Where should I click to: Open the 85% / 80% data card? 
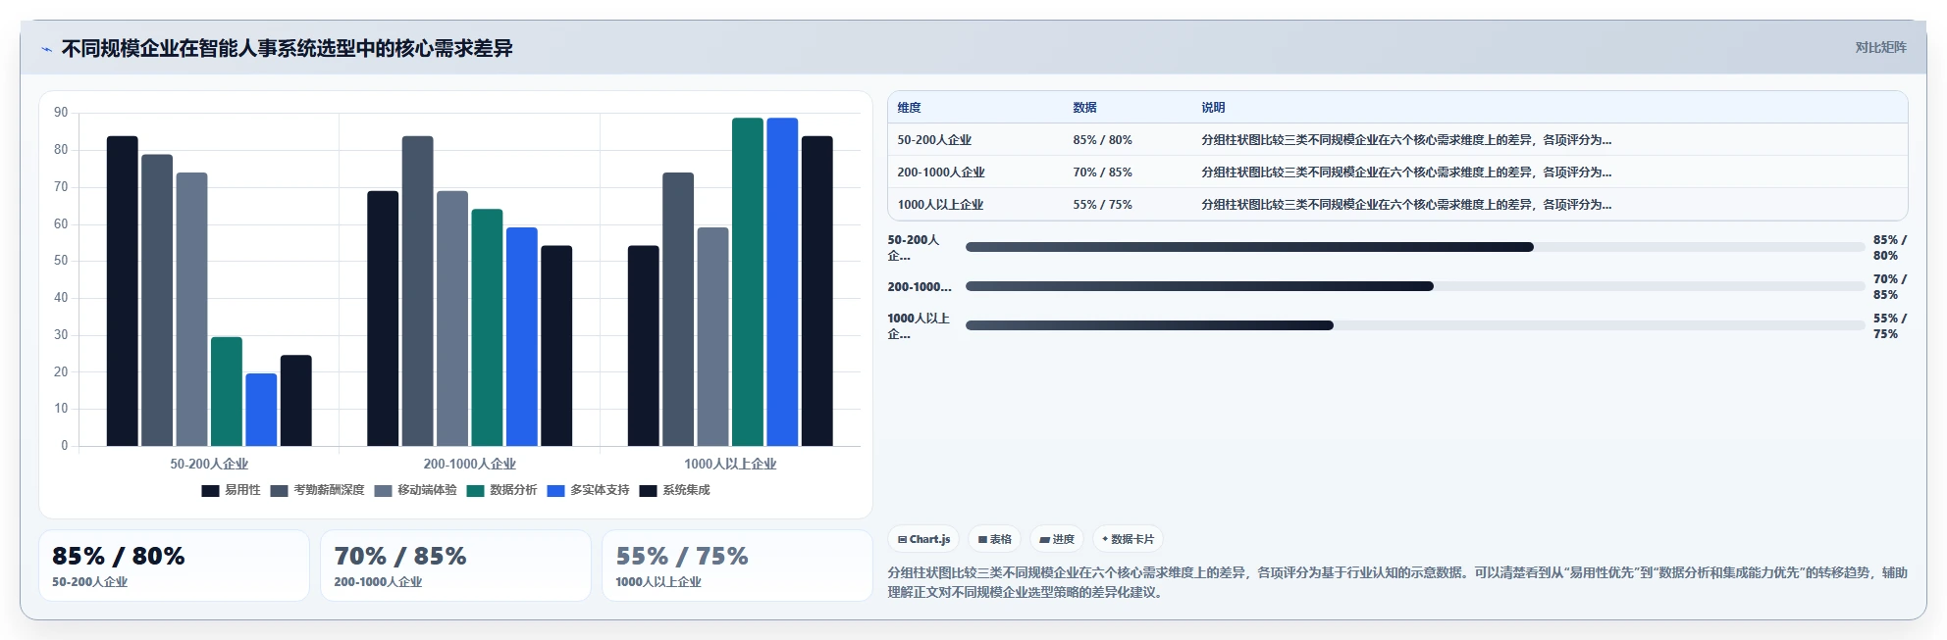(x=174, y=566)
